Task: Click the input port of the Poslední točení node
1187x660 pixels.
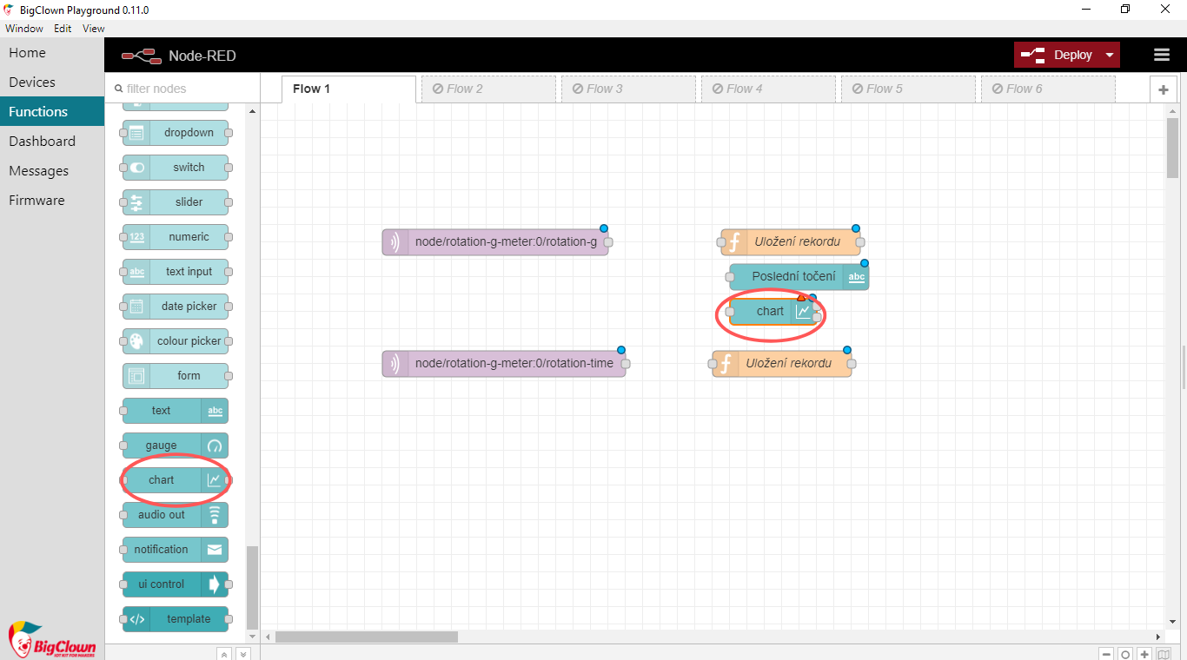Action: click(x=730, y=277)
